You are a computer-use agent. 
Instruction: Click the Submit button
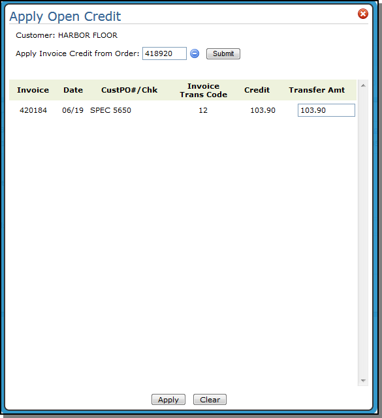(223, 54)
